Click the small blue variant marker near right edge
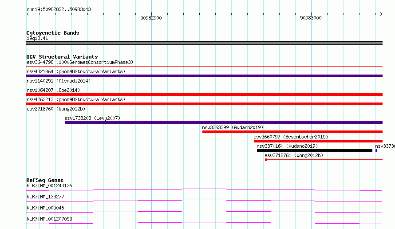Screen dimensions: 395x229 [376, 150]
